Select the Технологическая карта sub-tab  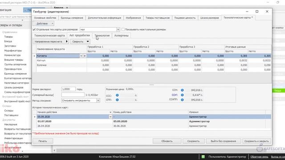(49, 36)
